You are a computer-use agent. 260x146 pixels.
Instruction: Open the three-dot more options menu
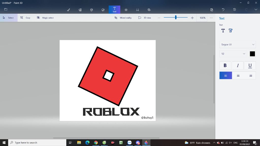click(x=211, y=18)
